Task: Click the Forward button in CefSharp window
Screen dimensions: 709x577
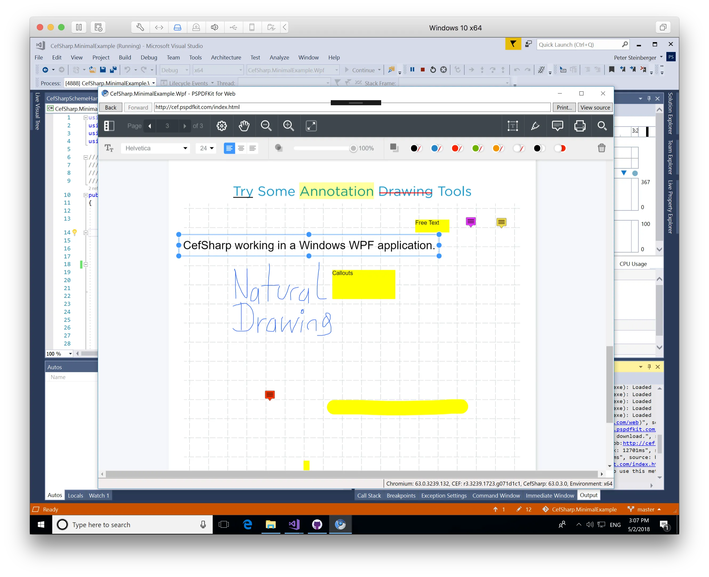Action: click(x=138, y=107)
